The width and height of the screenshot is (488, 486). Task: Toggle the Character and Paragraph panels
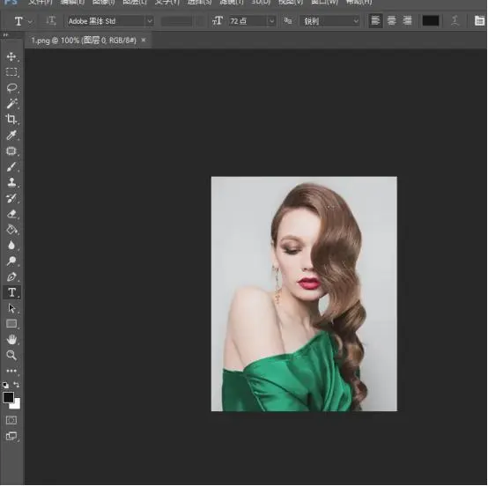point(479,21)
